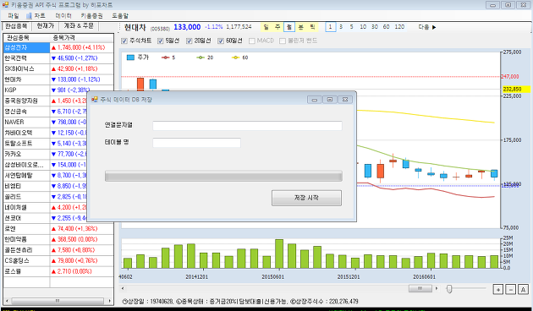Image resolution: width=533 pixels, height=311 pixels.
Task: Open the 키움증권 menu
Action: 91,15
